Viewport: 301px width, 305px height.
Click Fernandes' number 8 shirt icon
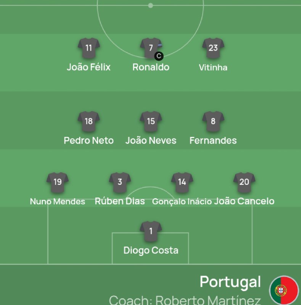point(213,122)
